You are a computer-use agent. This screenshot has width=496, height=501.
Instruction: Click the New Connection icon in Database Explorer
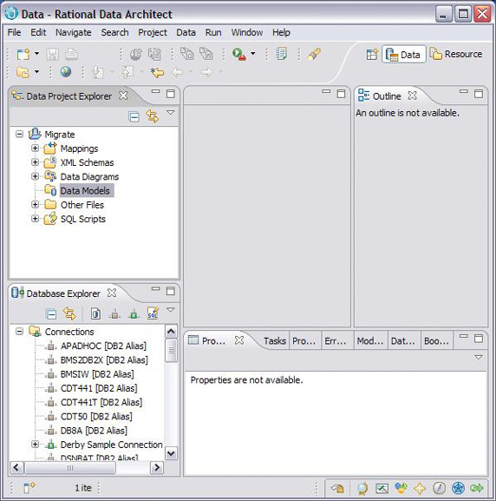(x=95, y=313)
